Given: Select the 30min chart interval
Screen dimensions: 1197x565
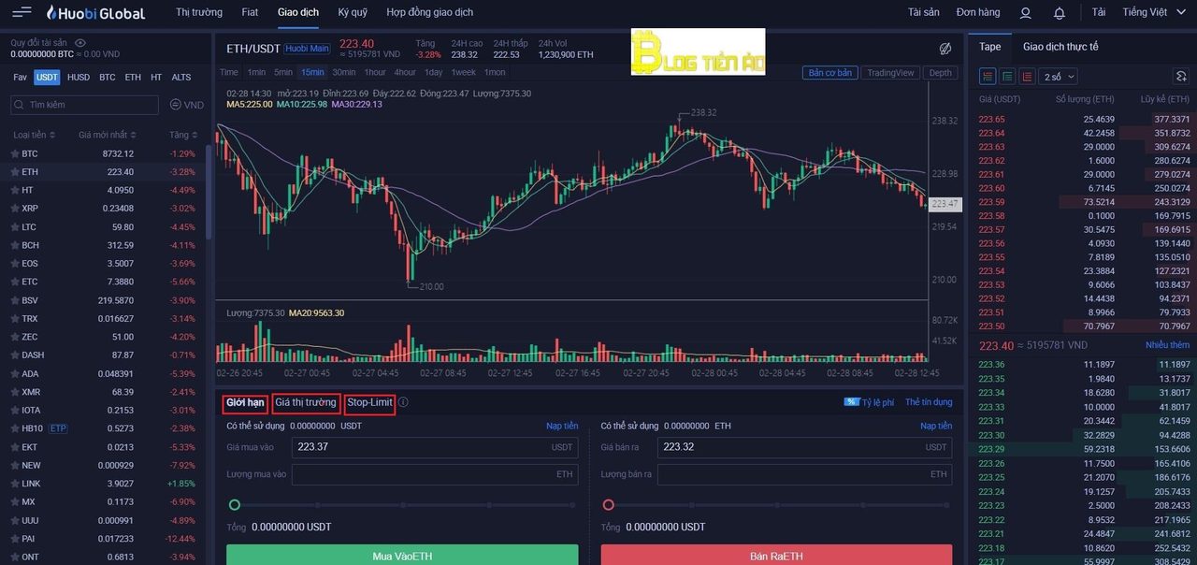Looking at the screenshot, I should [344, 73].
